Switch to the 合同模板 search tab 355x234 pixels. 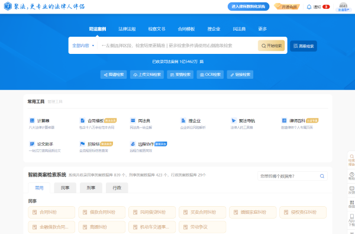(186, 29)
